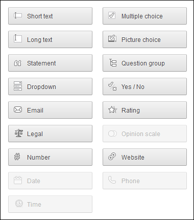The image size is (194, 220).
Task: Select the Rating star icon
Action: pyautogui.click(x=113, y=109)
